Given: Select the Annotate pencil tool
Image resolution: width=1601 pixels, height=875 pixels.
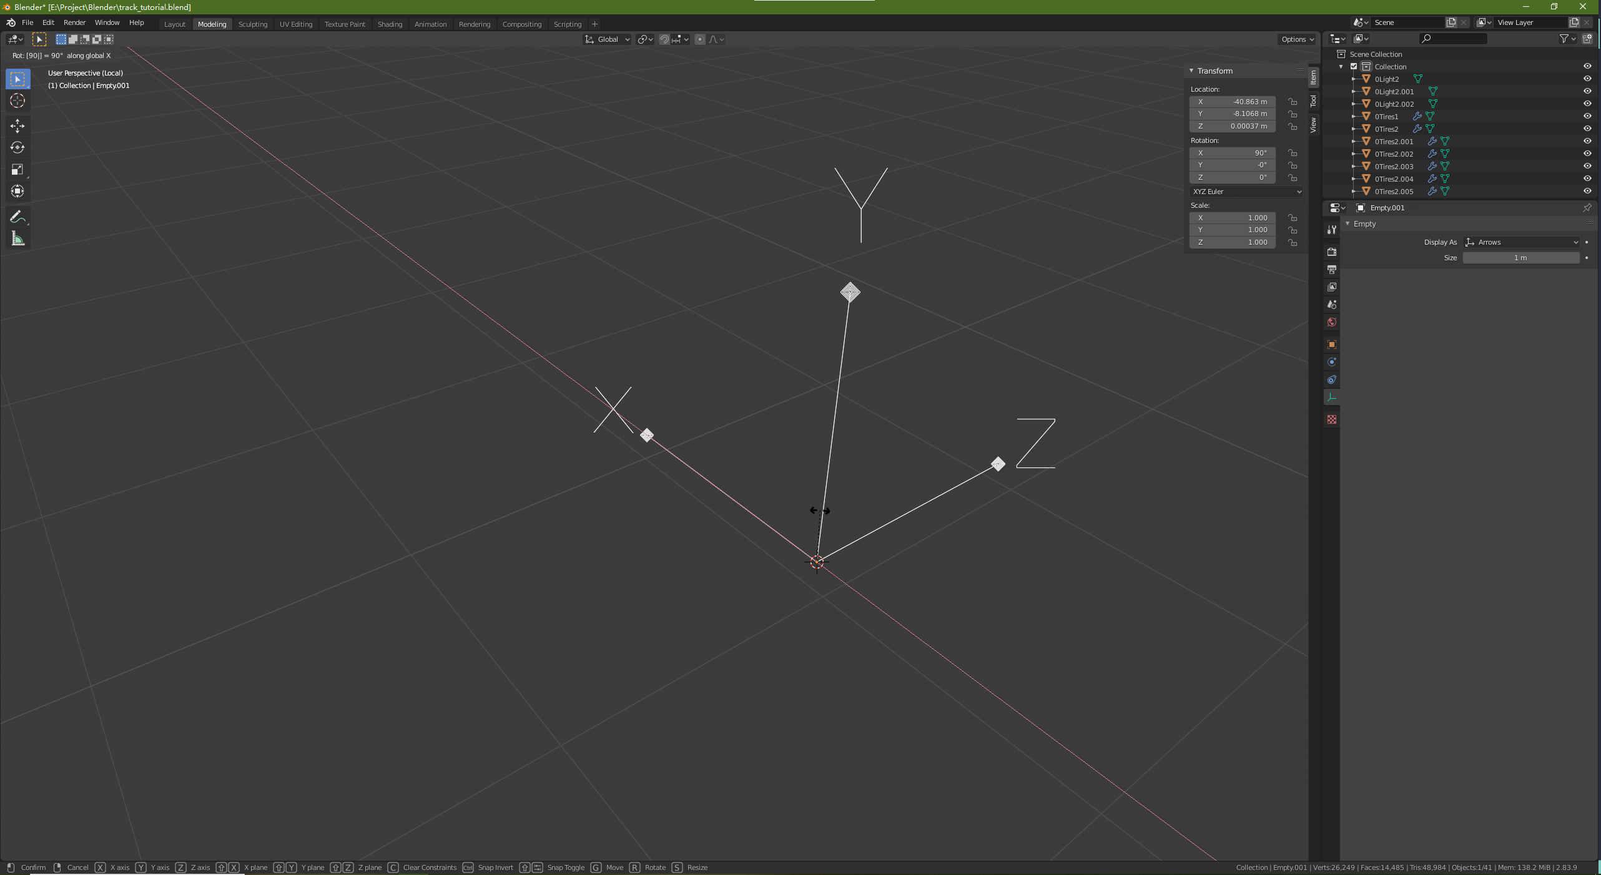Looking at the screenshot, I should 17,217.
